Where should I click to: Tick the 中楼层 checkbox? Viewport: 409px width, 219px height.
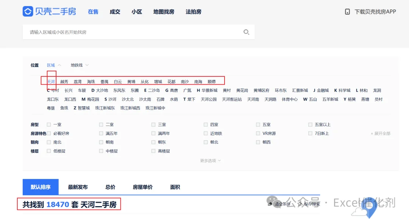pos(101,151)
